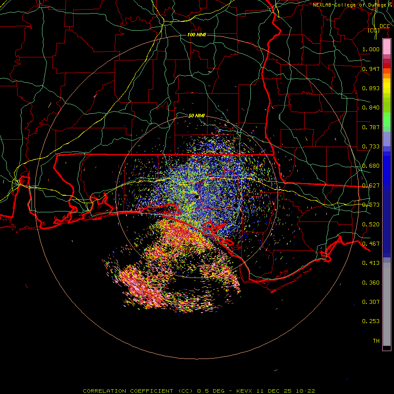Click the [CC] unit label above the scale

[x=374, y=30]
